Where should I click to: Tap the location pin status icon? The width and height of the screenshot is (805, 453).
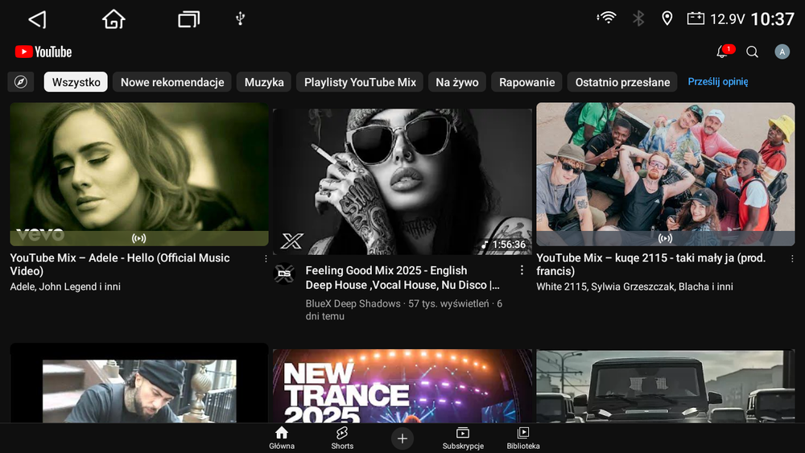pos(667,19)
